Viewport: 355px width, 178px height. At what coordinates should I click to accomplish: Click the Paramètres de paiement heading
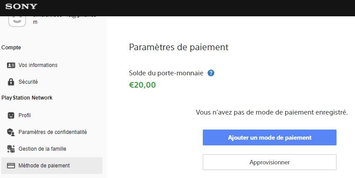click(x=179, y=47)
